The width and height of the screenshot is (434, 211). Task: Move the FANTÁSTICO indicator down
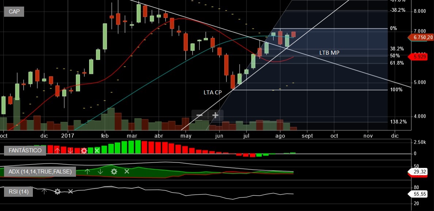70,151
